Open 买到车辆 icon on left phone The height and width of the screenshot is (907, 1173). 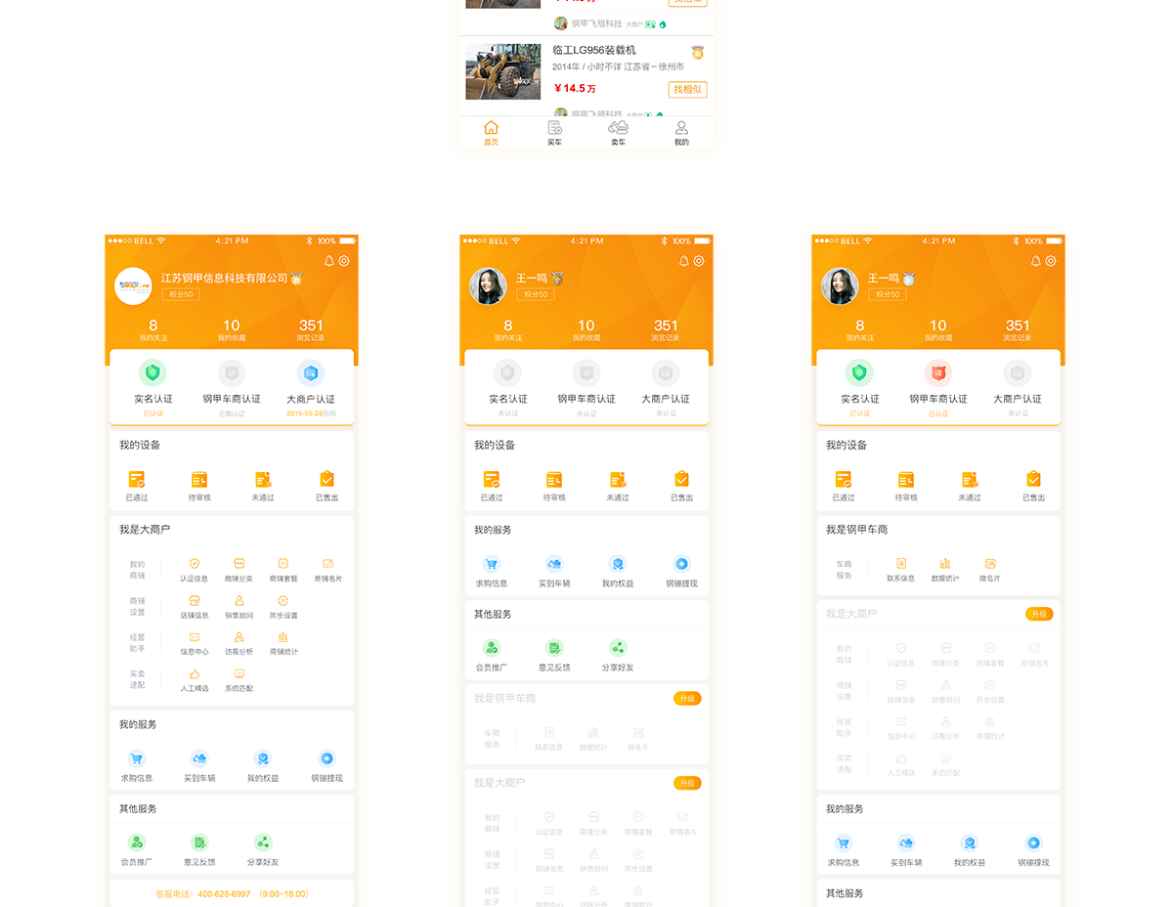click(x=199, y=758)
